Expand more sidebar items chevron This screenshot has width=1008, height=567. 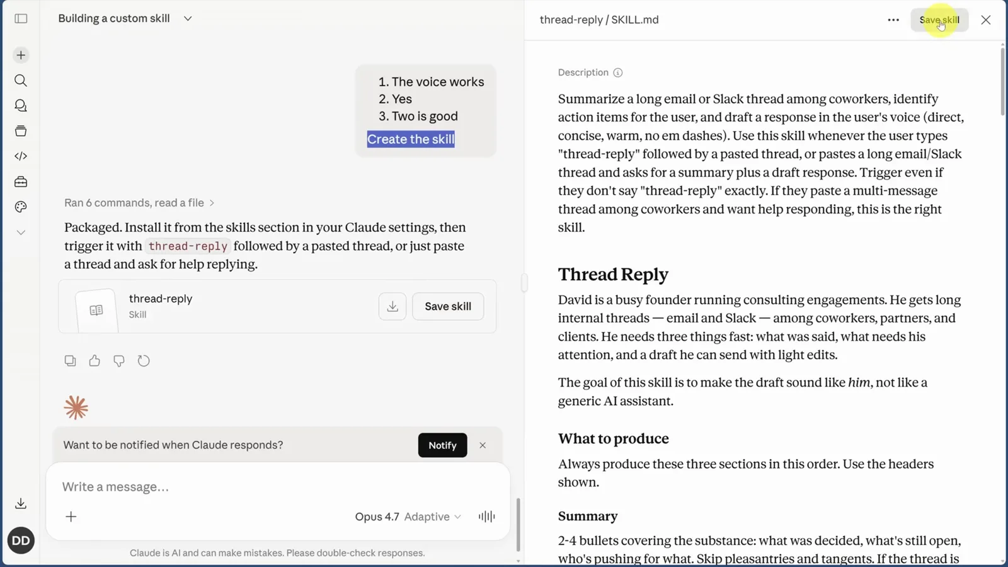point(21,232)
